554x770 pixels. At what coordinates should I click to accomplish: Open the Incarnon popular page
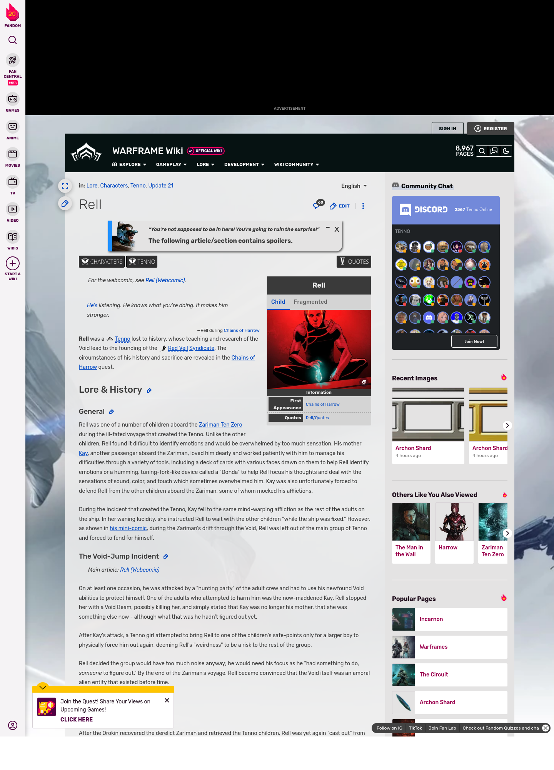tap(450, 619)
